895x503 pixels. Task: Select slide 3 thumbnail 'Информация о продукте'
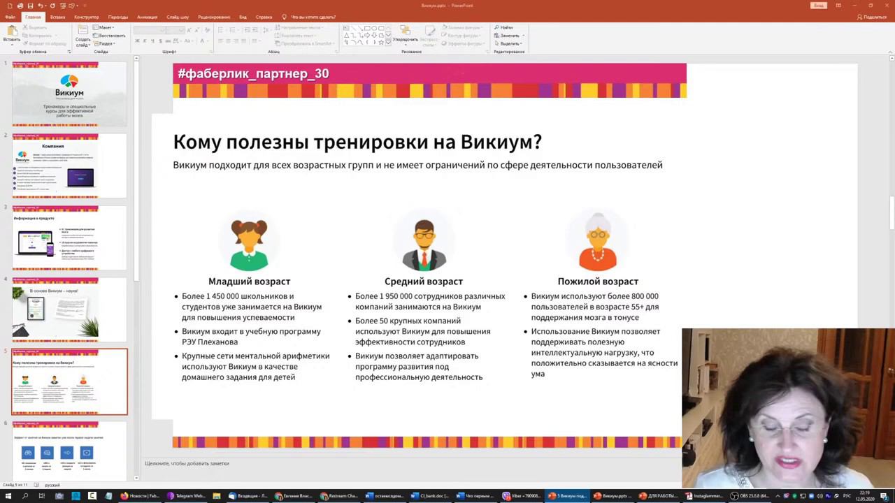pos(69,238)
